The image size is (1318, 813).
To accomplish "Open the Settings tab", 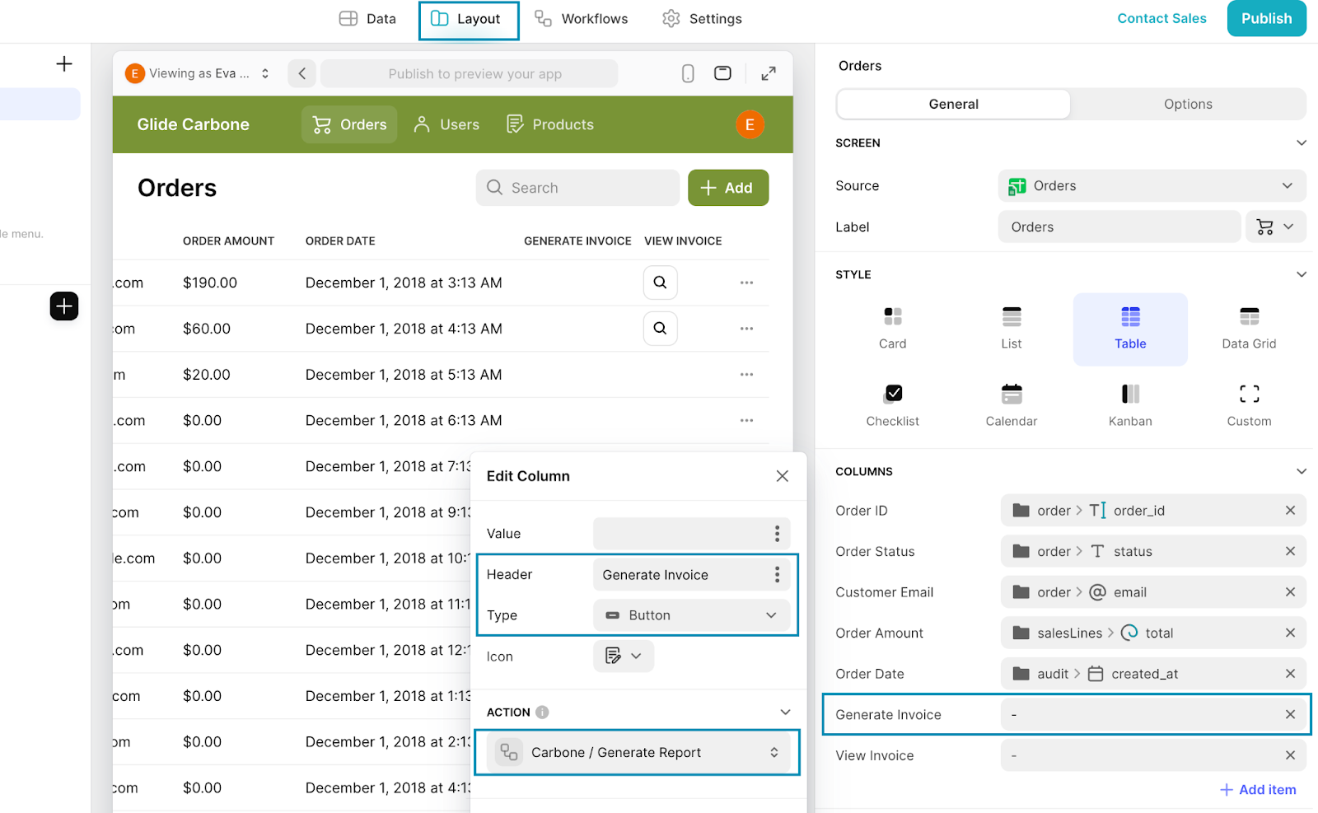I will point(702,18).
